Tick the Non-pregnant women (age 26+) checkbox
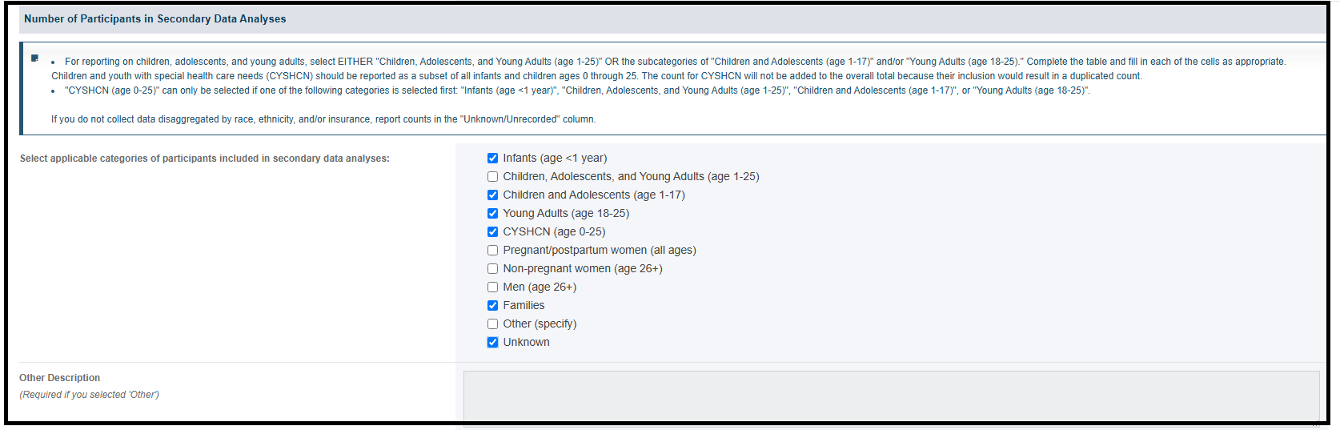 (493, 269)
